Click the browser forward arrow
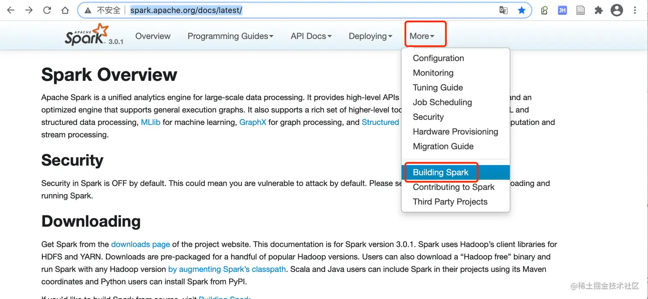This screenshot has height=299, width=648. click(29, 10)
